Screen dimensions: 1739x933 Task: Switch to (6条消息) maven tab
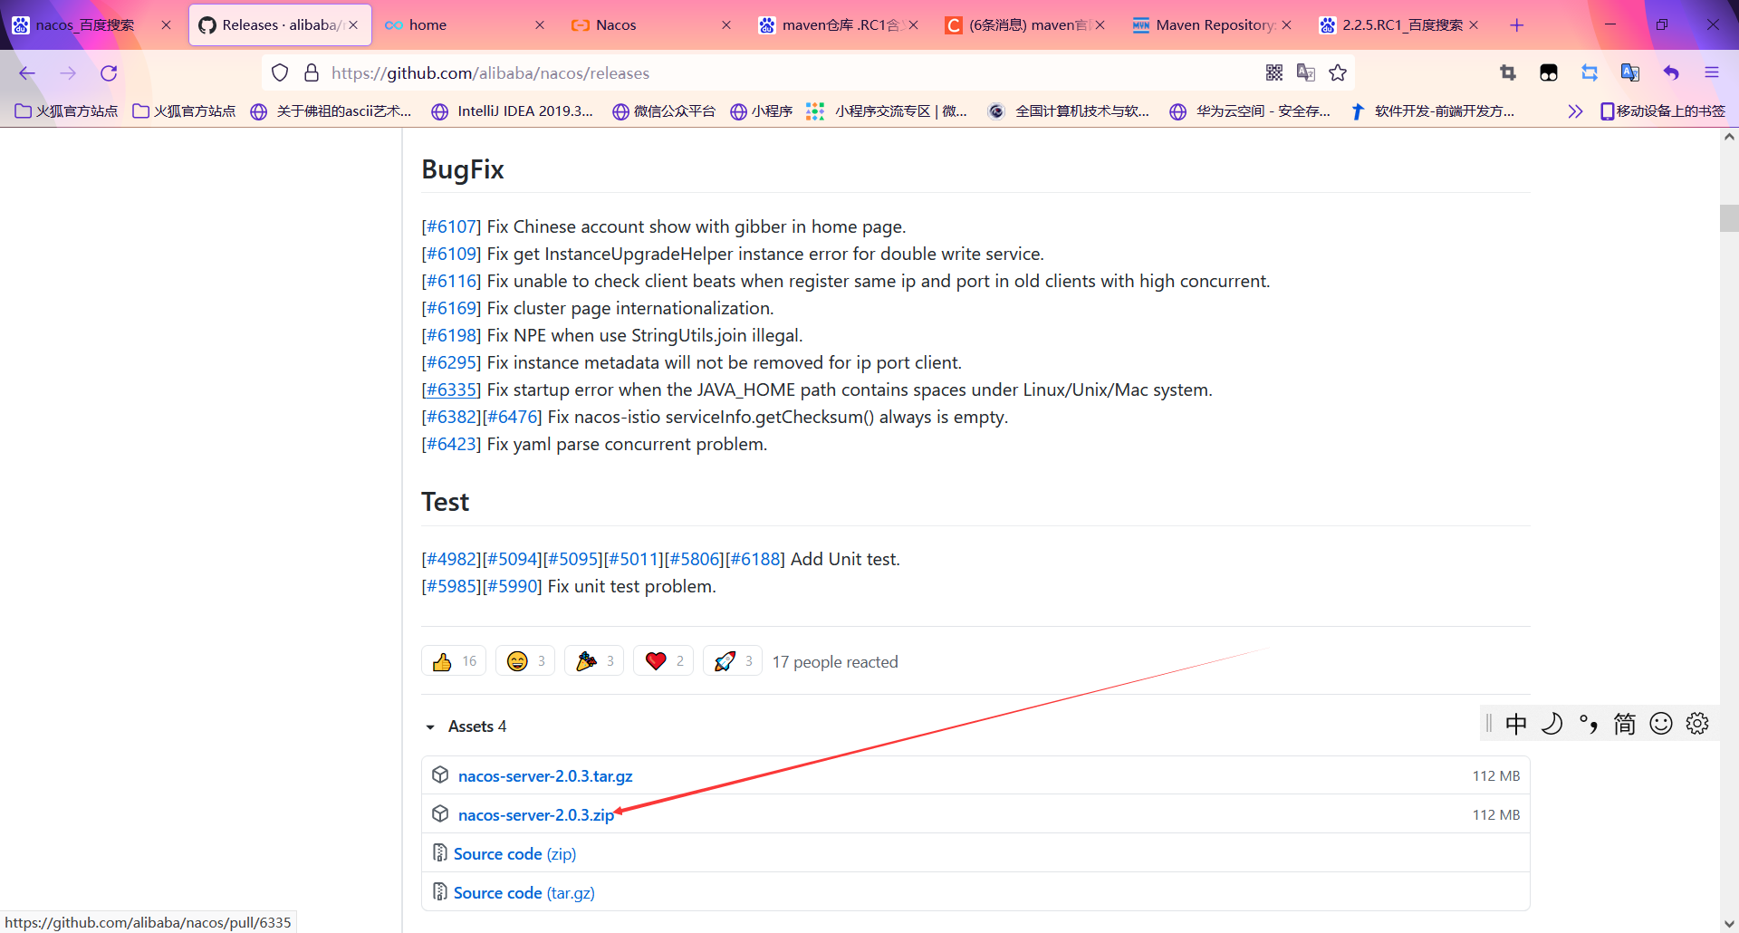[x=1024, y=25]
